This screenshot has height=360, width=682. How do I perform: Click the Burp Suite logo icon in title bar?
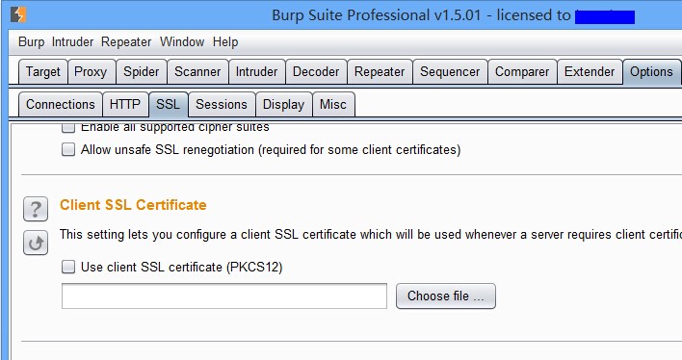tap(18, 14)
